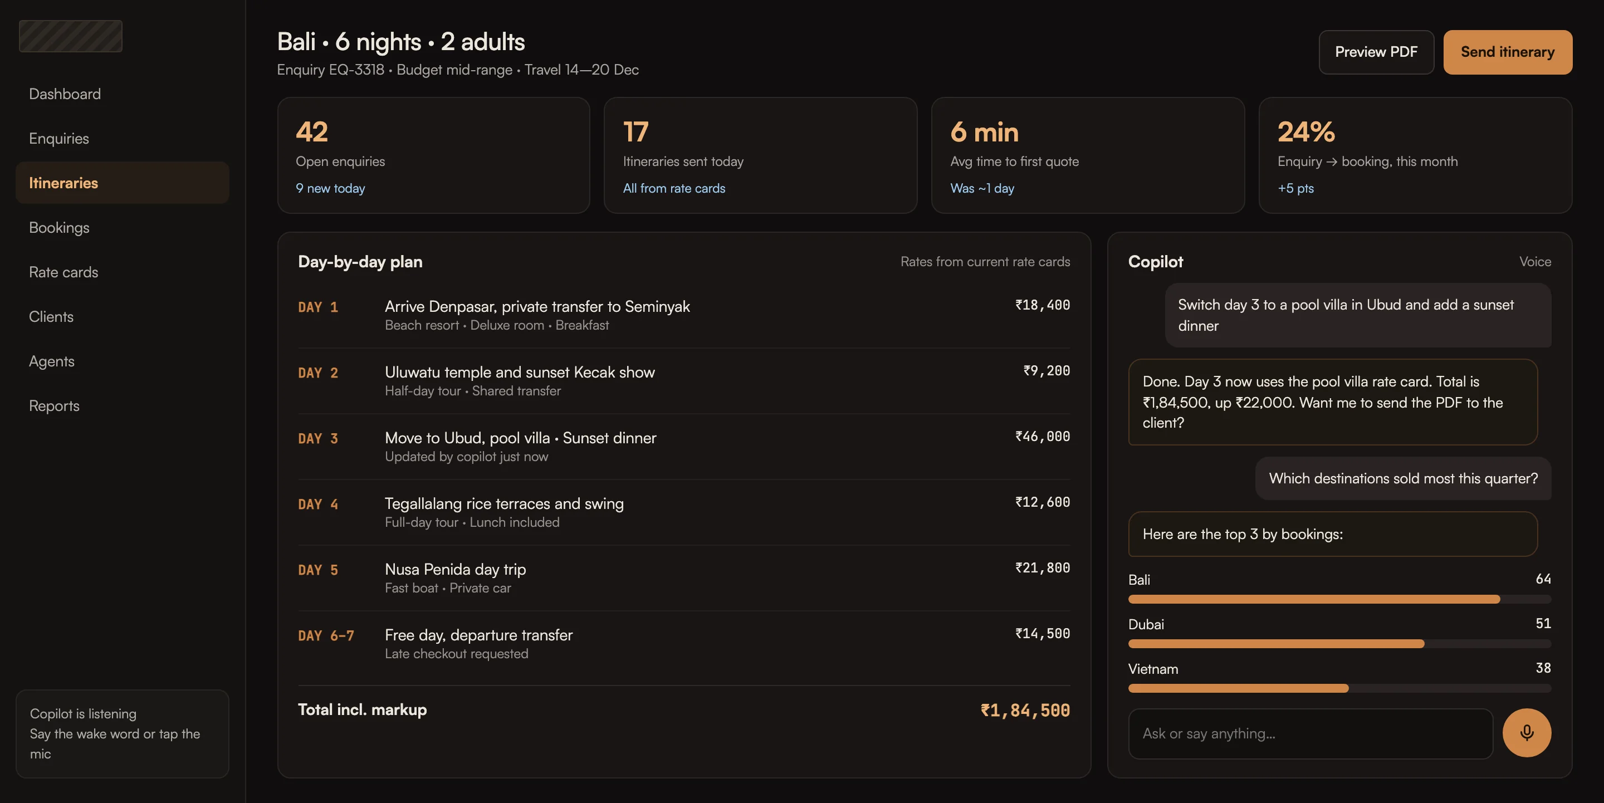
Task: Click the Dubai bookings progress bar
Action: (x=1339, y=644)
